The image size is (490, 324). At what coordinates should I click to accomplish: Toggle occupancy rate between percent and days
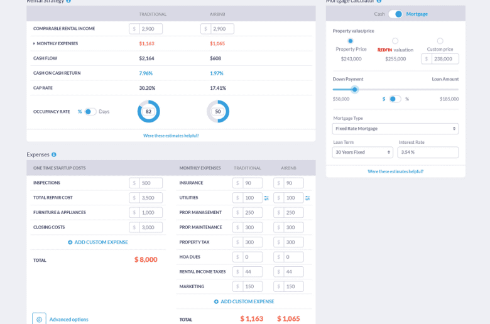(90, 112)
